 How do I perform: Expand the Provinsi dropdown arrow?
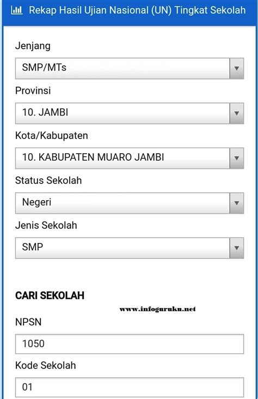(x=237, y=113)
